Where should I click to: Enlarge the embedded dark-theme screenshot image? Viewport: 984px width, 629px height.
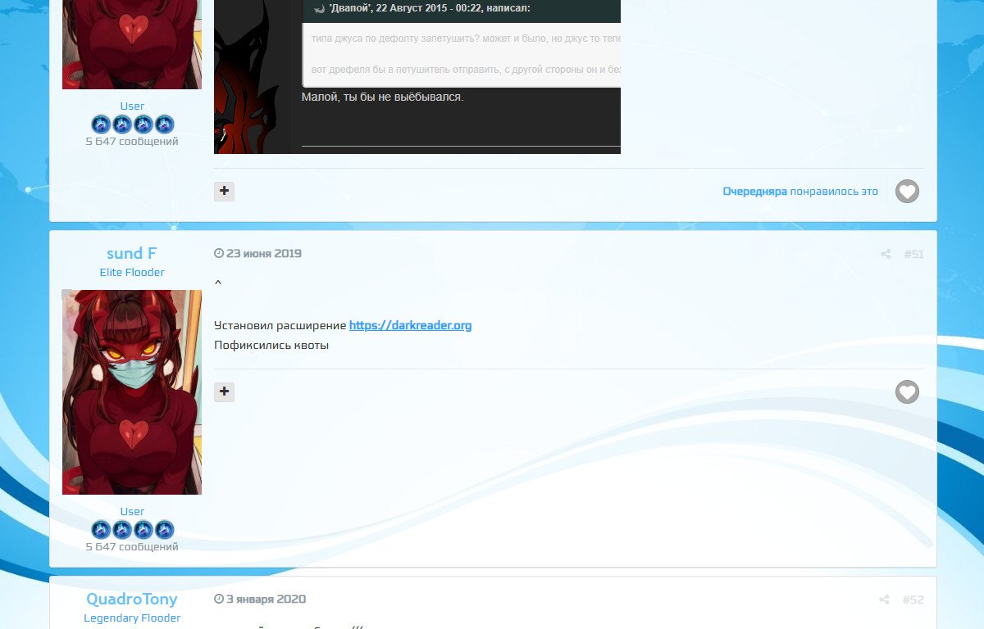point(417,74)
